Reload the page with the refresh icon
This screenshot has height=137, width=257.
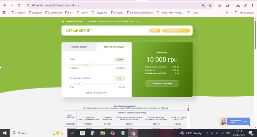pyautogui.click(x=19, y=5)
